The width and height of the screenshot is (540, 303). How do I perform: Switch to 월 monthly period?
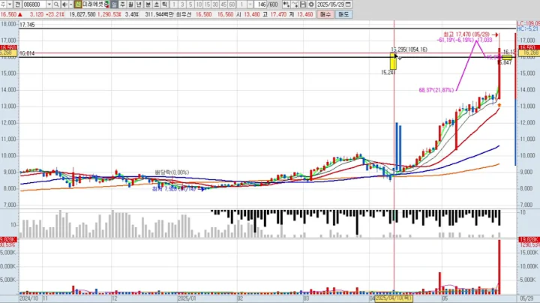click(x=130, y=4)
